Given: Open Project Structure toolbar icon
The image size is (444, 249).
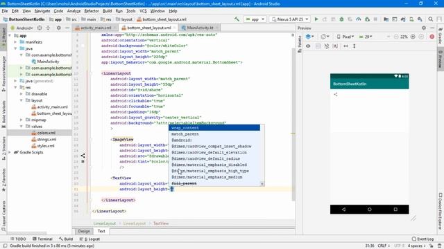Looking at the screenshot, I should 386,19.
